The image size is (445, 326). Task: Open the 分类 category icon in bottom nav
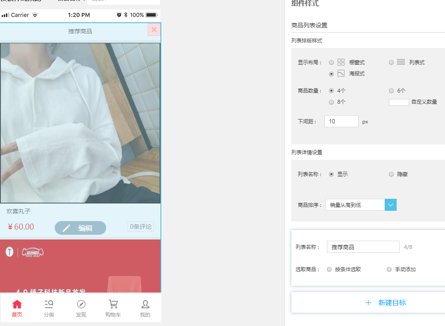click(49, 305)
